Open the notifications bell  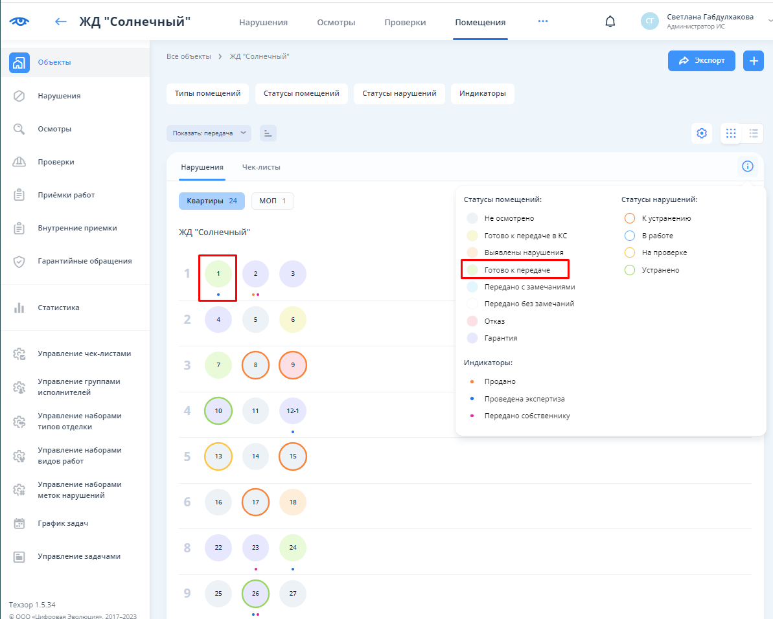(610, 21)
